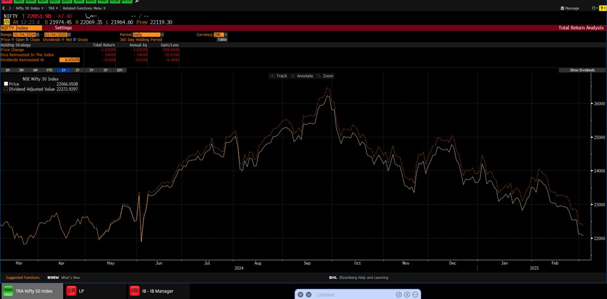Select the Net dividends radio button
The width and height of the screenshot is (607, 299).
[x=62, y=39]
